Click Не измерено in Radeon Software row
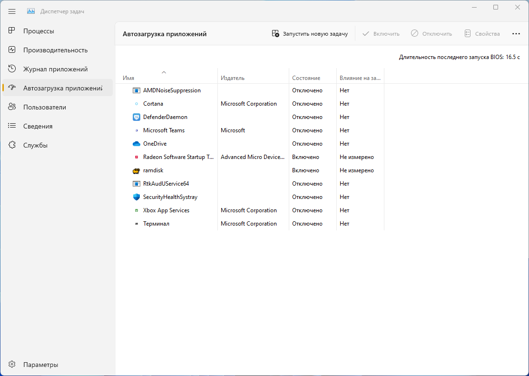This screenshot has width=529, height=376. (x=357, y=157)
